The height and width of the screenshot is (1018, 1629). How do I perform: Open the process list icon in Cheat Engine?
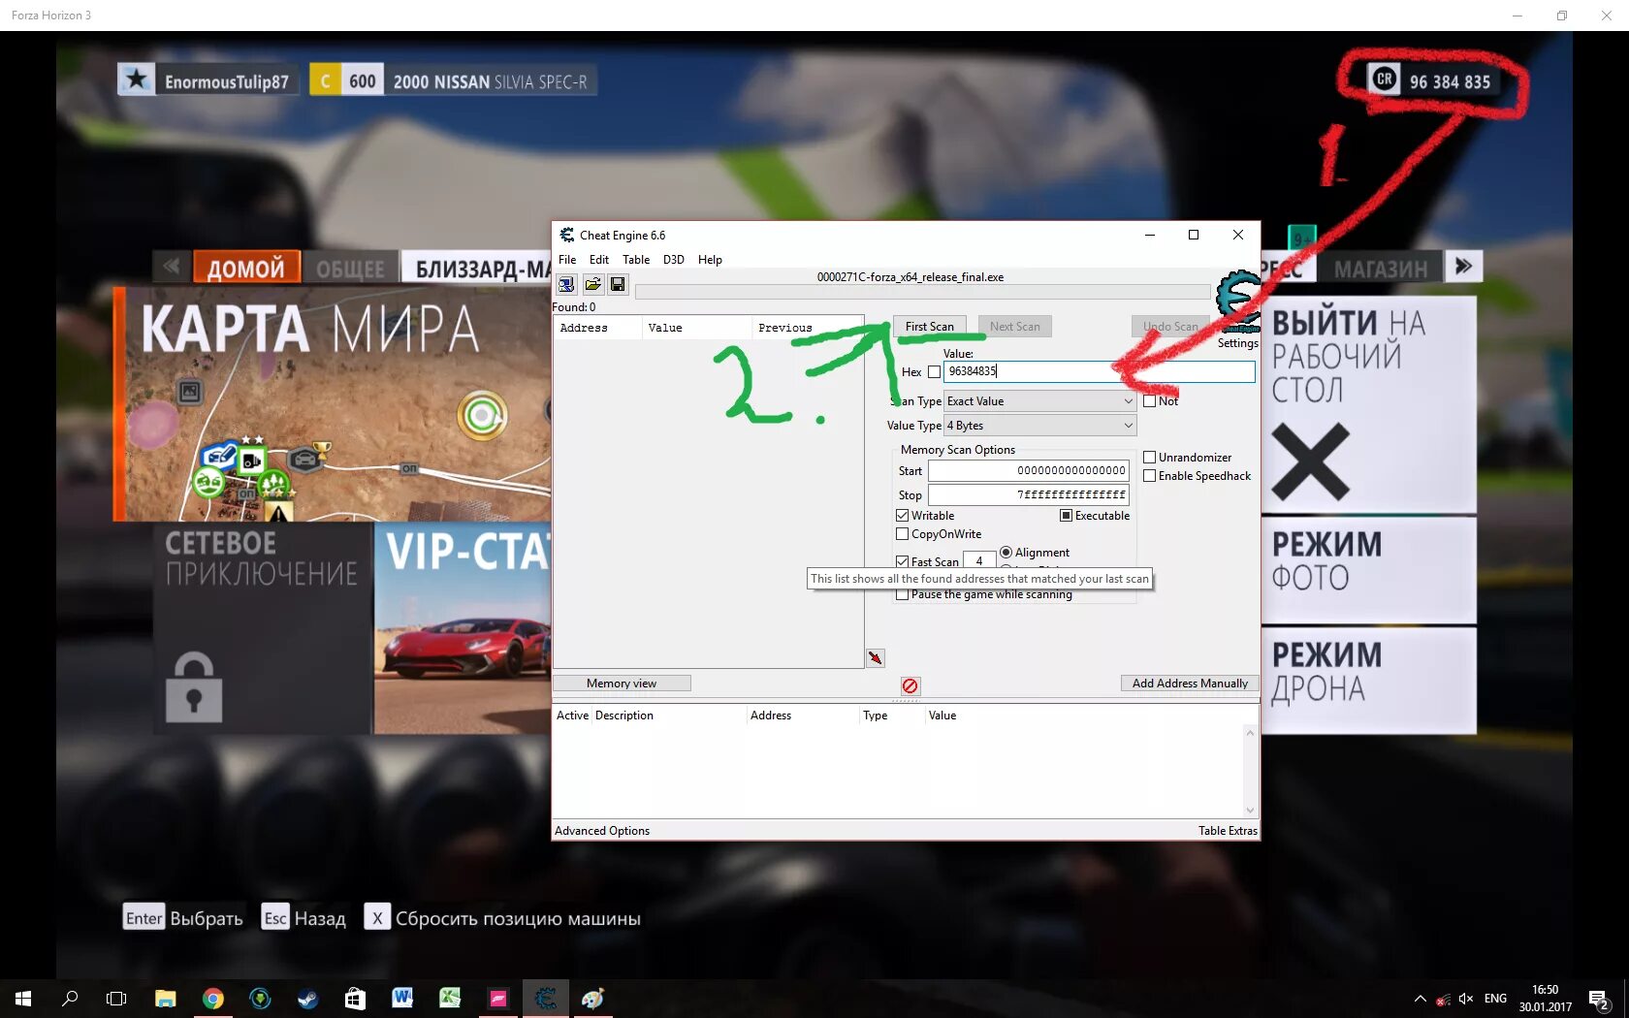pos(566,284)
